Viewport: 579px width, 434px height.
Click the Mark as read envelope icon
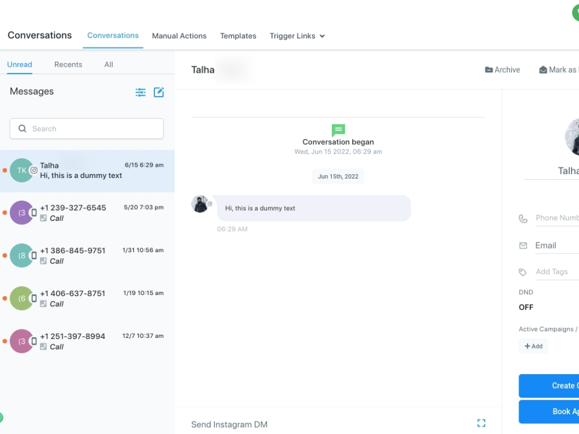tap(543, 70)
